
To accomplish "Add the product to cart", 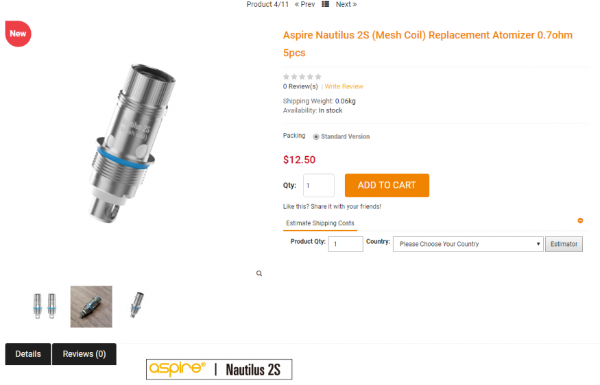I will [x=387, y=186].
